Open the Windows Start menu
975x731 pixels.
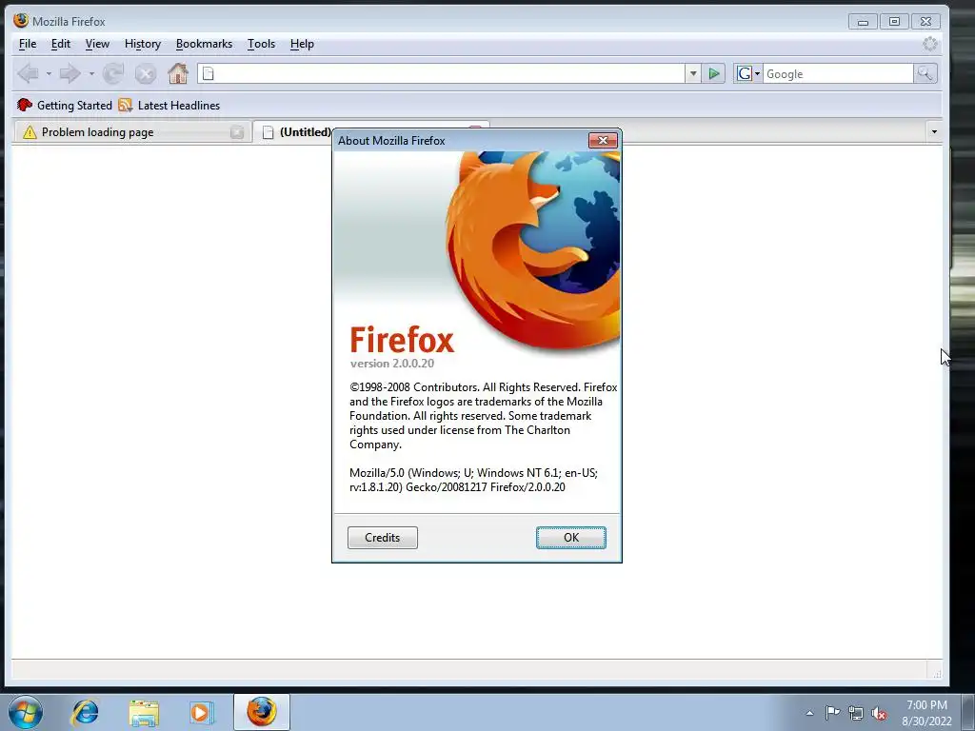(26, 712)
